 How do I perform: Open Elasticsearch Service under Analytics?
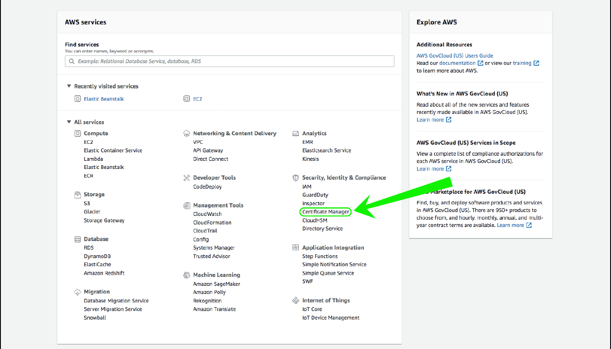click(327, 151)
